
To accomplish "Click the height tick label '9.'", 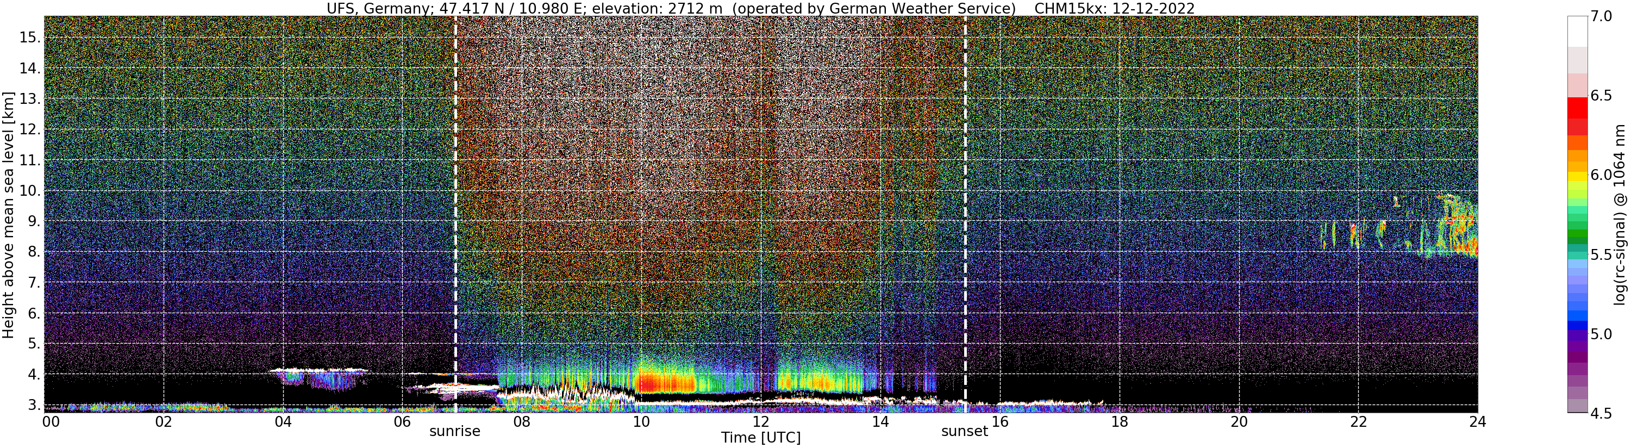I will (x=34, y=221).
